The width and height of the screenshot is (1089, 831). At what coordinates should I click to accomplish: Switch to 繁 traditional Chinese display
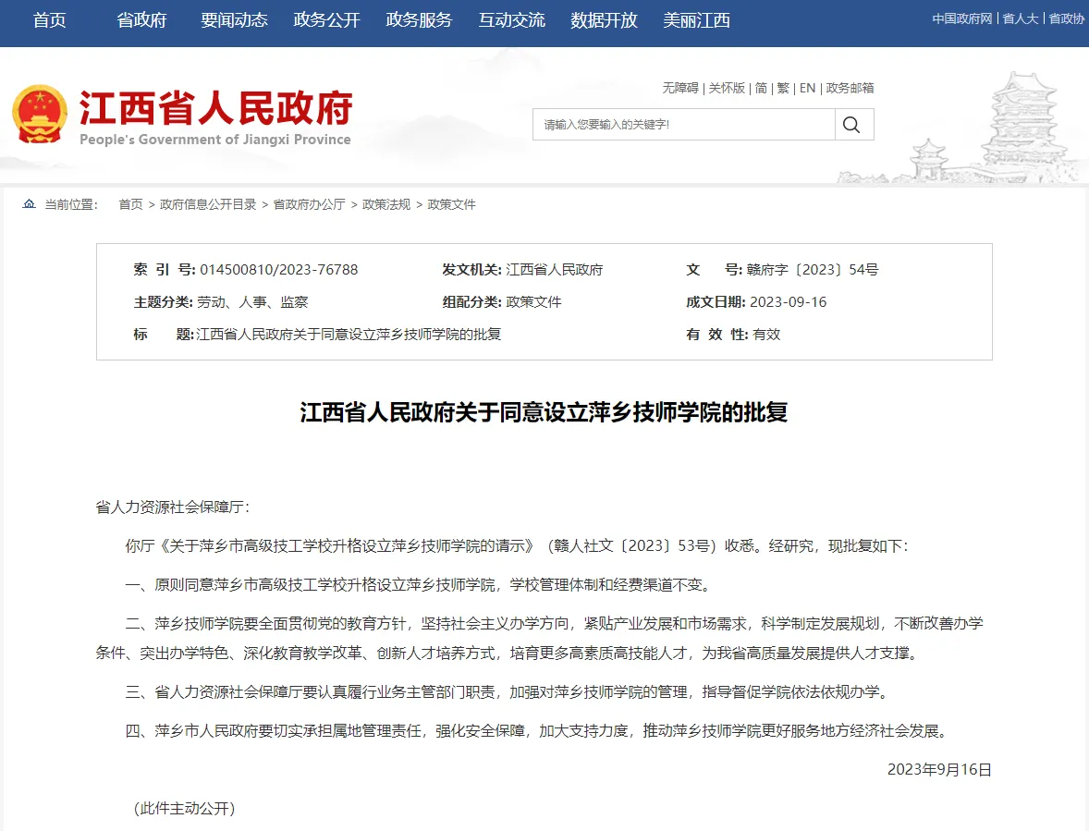coord(782,89)
